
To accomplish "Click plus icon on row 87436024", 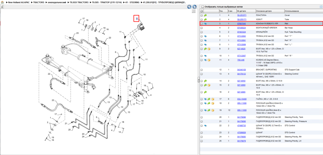I will [202, 28].
